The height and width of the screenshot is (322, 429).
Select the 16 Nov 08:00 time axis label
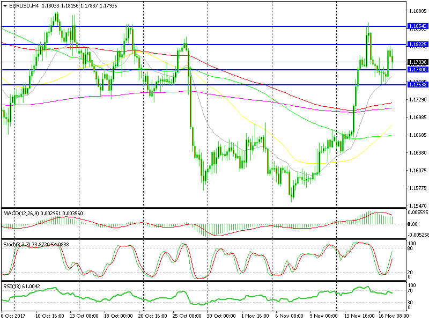(x=394, y=316)
